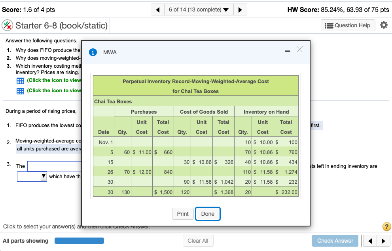Screen dimensions: 392x251
Task: Click '1,042' cost of goods sold cell
Action: pos(223,182)
